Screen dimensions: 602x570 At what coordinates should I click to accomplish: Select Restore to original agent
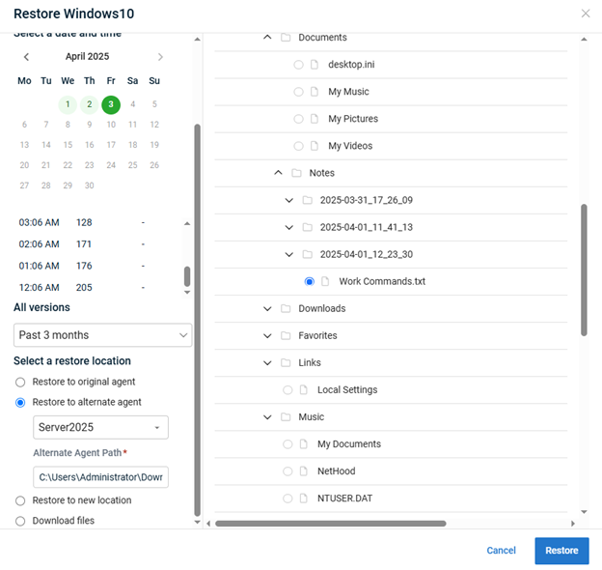20,382
